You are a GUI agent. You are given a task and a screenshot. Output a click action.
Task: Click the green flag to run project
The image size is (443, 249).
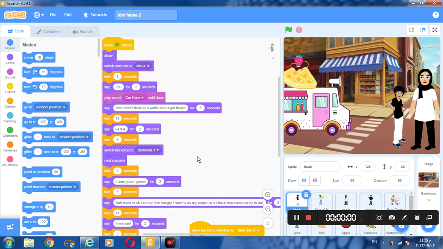(288, 30)
